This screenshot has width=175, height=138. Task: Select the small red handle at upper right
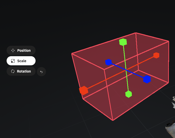pyautogui.click(x=156, y=55)
